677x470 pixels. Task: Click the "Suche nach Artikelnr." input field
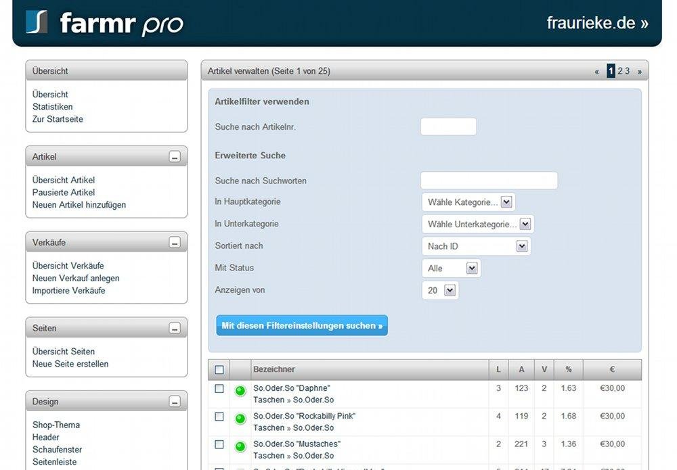[448, 126]
